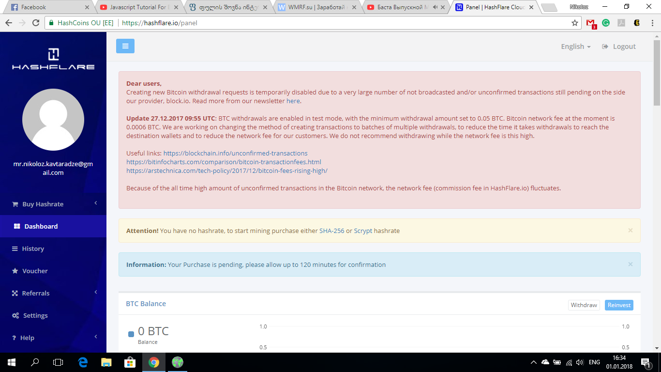Click the Reinvest button
Viewport: 661px width, 372px height.
point(619,305)
